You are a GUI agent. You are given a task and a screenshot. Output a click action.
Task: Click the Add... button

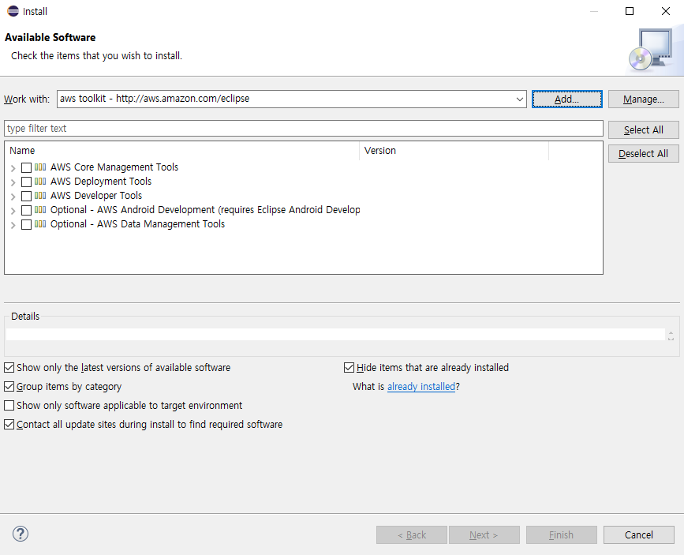[x=566, y=99]
